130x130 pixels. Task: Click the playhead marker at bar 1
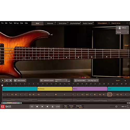pyautogui.click(x=2, y=86)
